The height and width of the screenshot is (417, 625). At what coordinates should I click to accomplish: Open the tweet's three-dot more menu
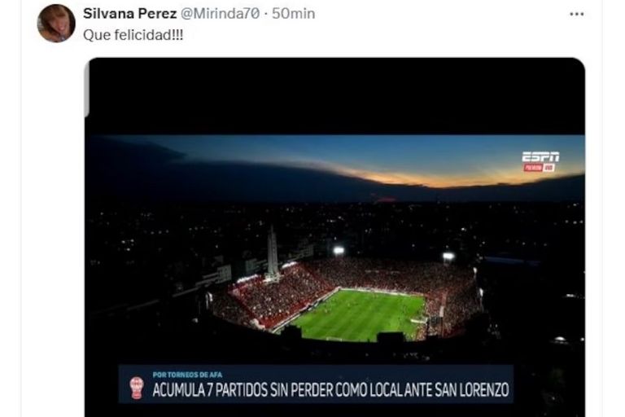(576, 14)
